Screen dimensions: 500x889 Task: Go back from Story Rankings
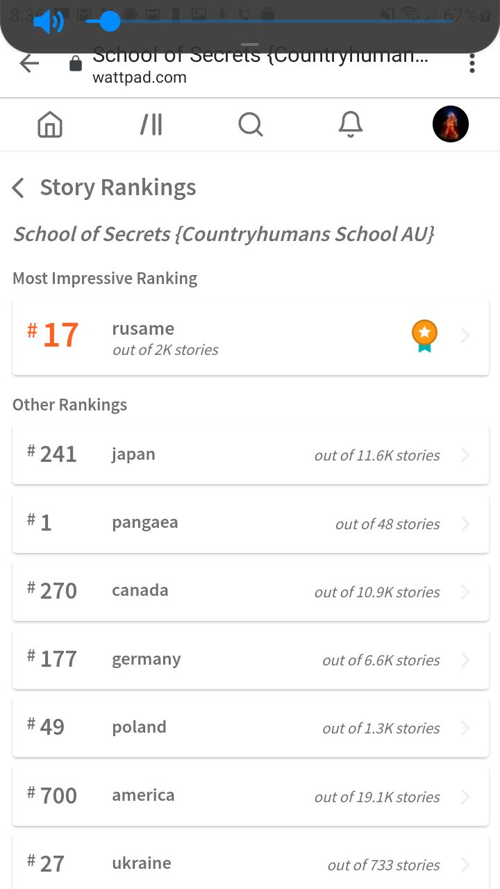pyautogui.click(x=19, y=188)
